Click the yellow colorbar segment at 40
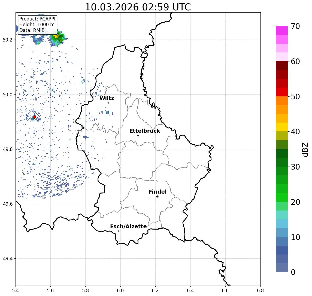 [x=282, y=127]
